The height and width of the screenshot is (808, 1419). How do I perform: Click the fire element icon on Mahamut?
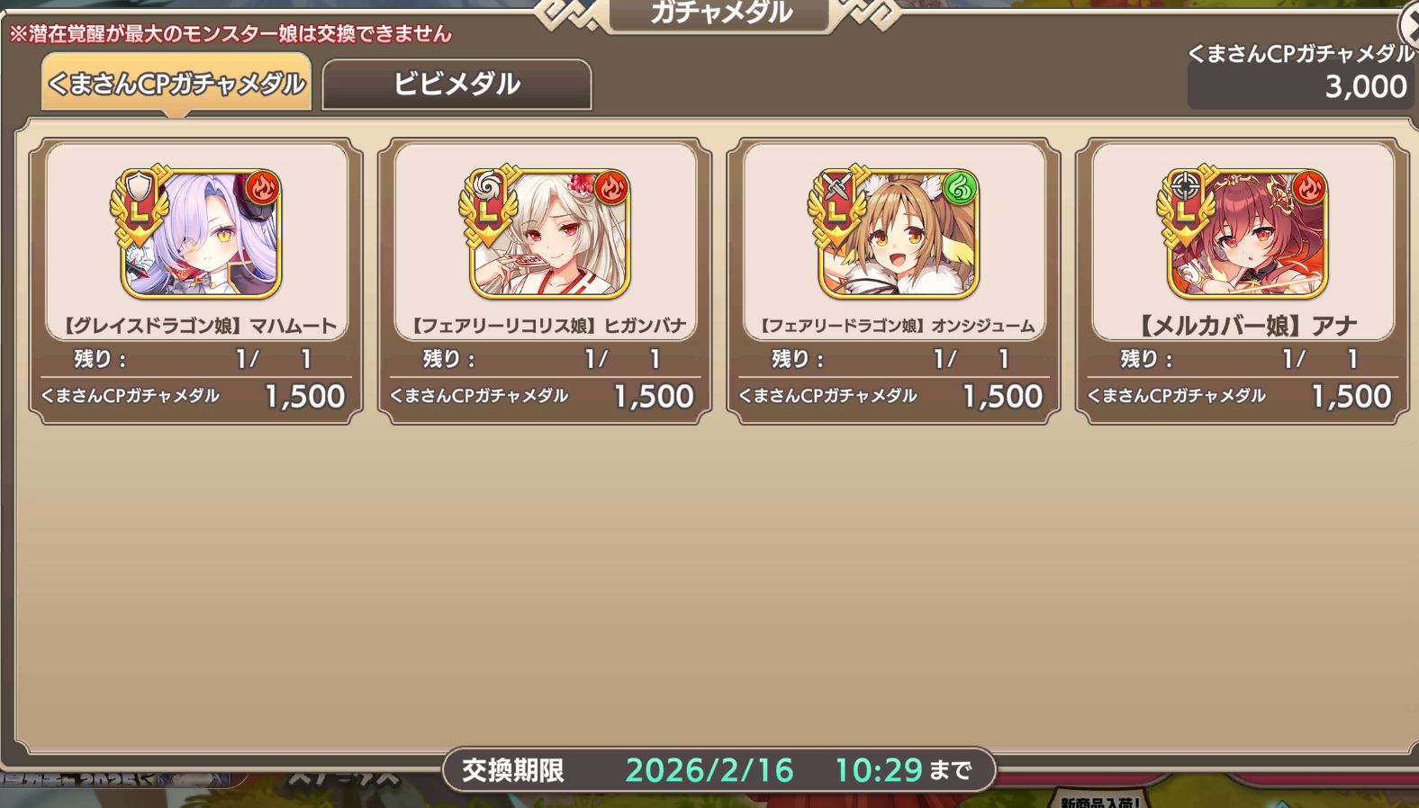tap(263, 189)
